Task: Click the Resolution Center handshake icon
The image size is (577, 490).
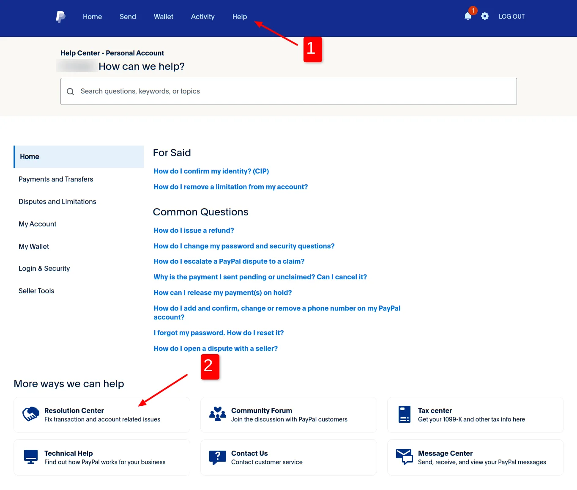Action: click(x=31, y=414)
